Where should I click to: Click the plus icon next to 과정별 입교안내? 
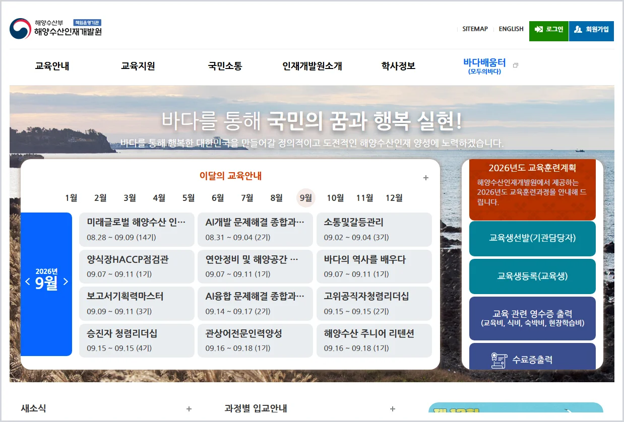(393, 409)
